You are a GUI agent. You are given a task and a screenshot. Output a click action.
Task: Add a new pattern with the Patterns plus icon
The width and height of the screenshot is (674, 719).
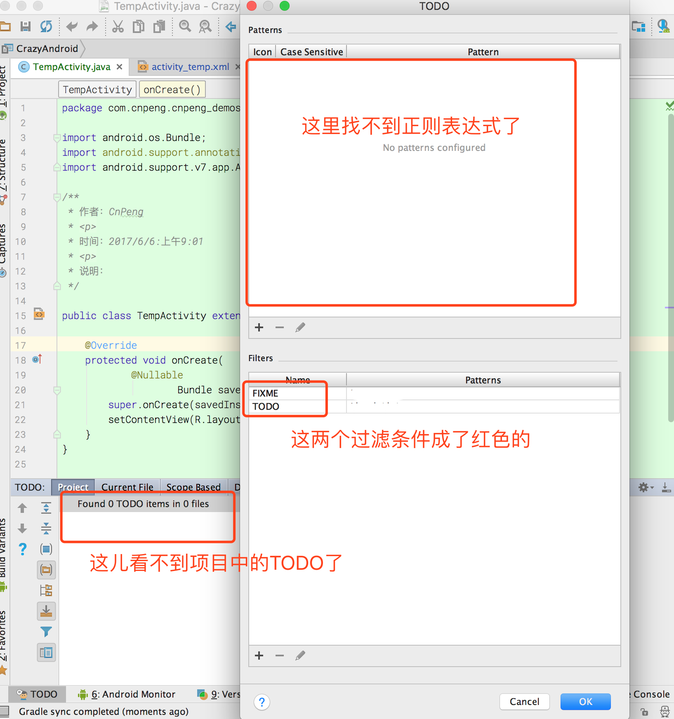259,327
